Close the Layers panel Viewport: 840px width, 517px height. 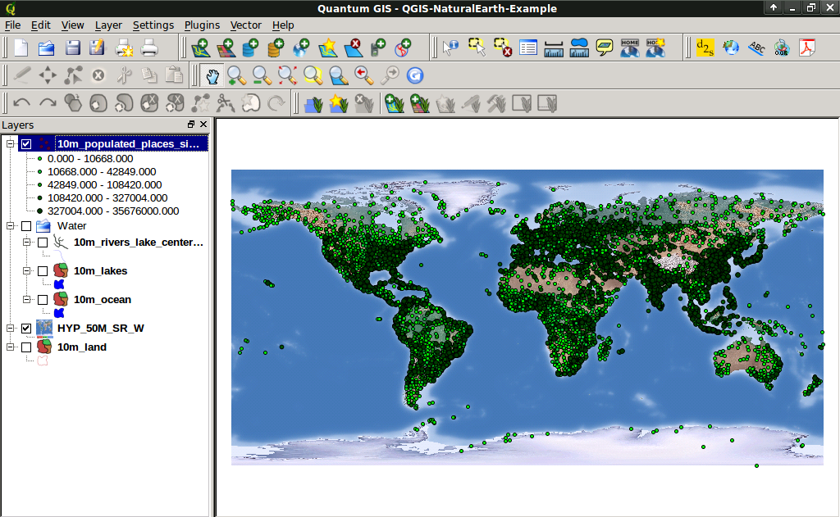point(203,125)
